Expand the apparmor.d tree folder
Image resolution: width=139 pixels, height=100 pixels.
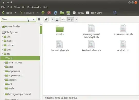[x=4, y=75]
